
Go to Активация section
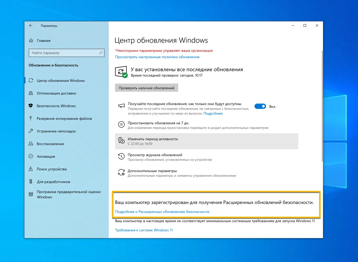46,157
